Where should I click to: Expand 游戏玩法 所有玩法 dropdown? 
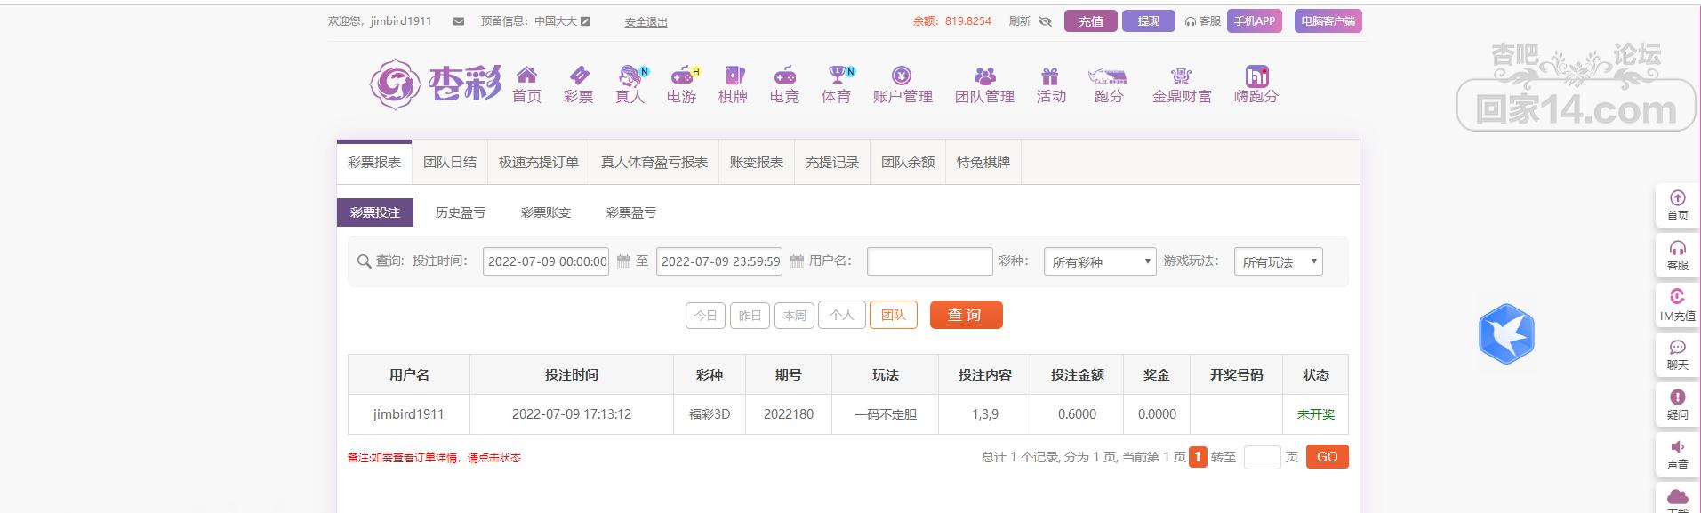click(x=1278, y=261)
